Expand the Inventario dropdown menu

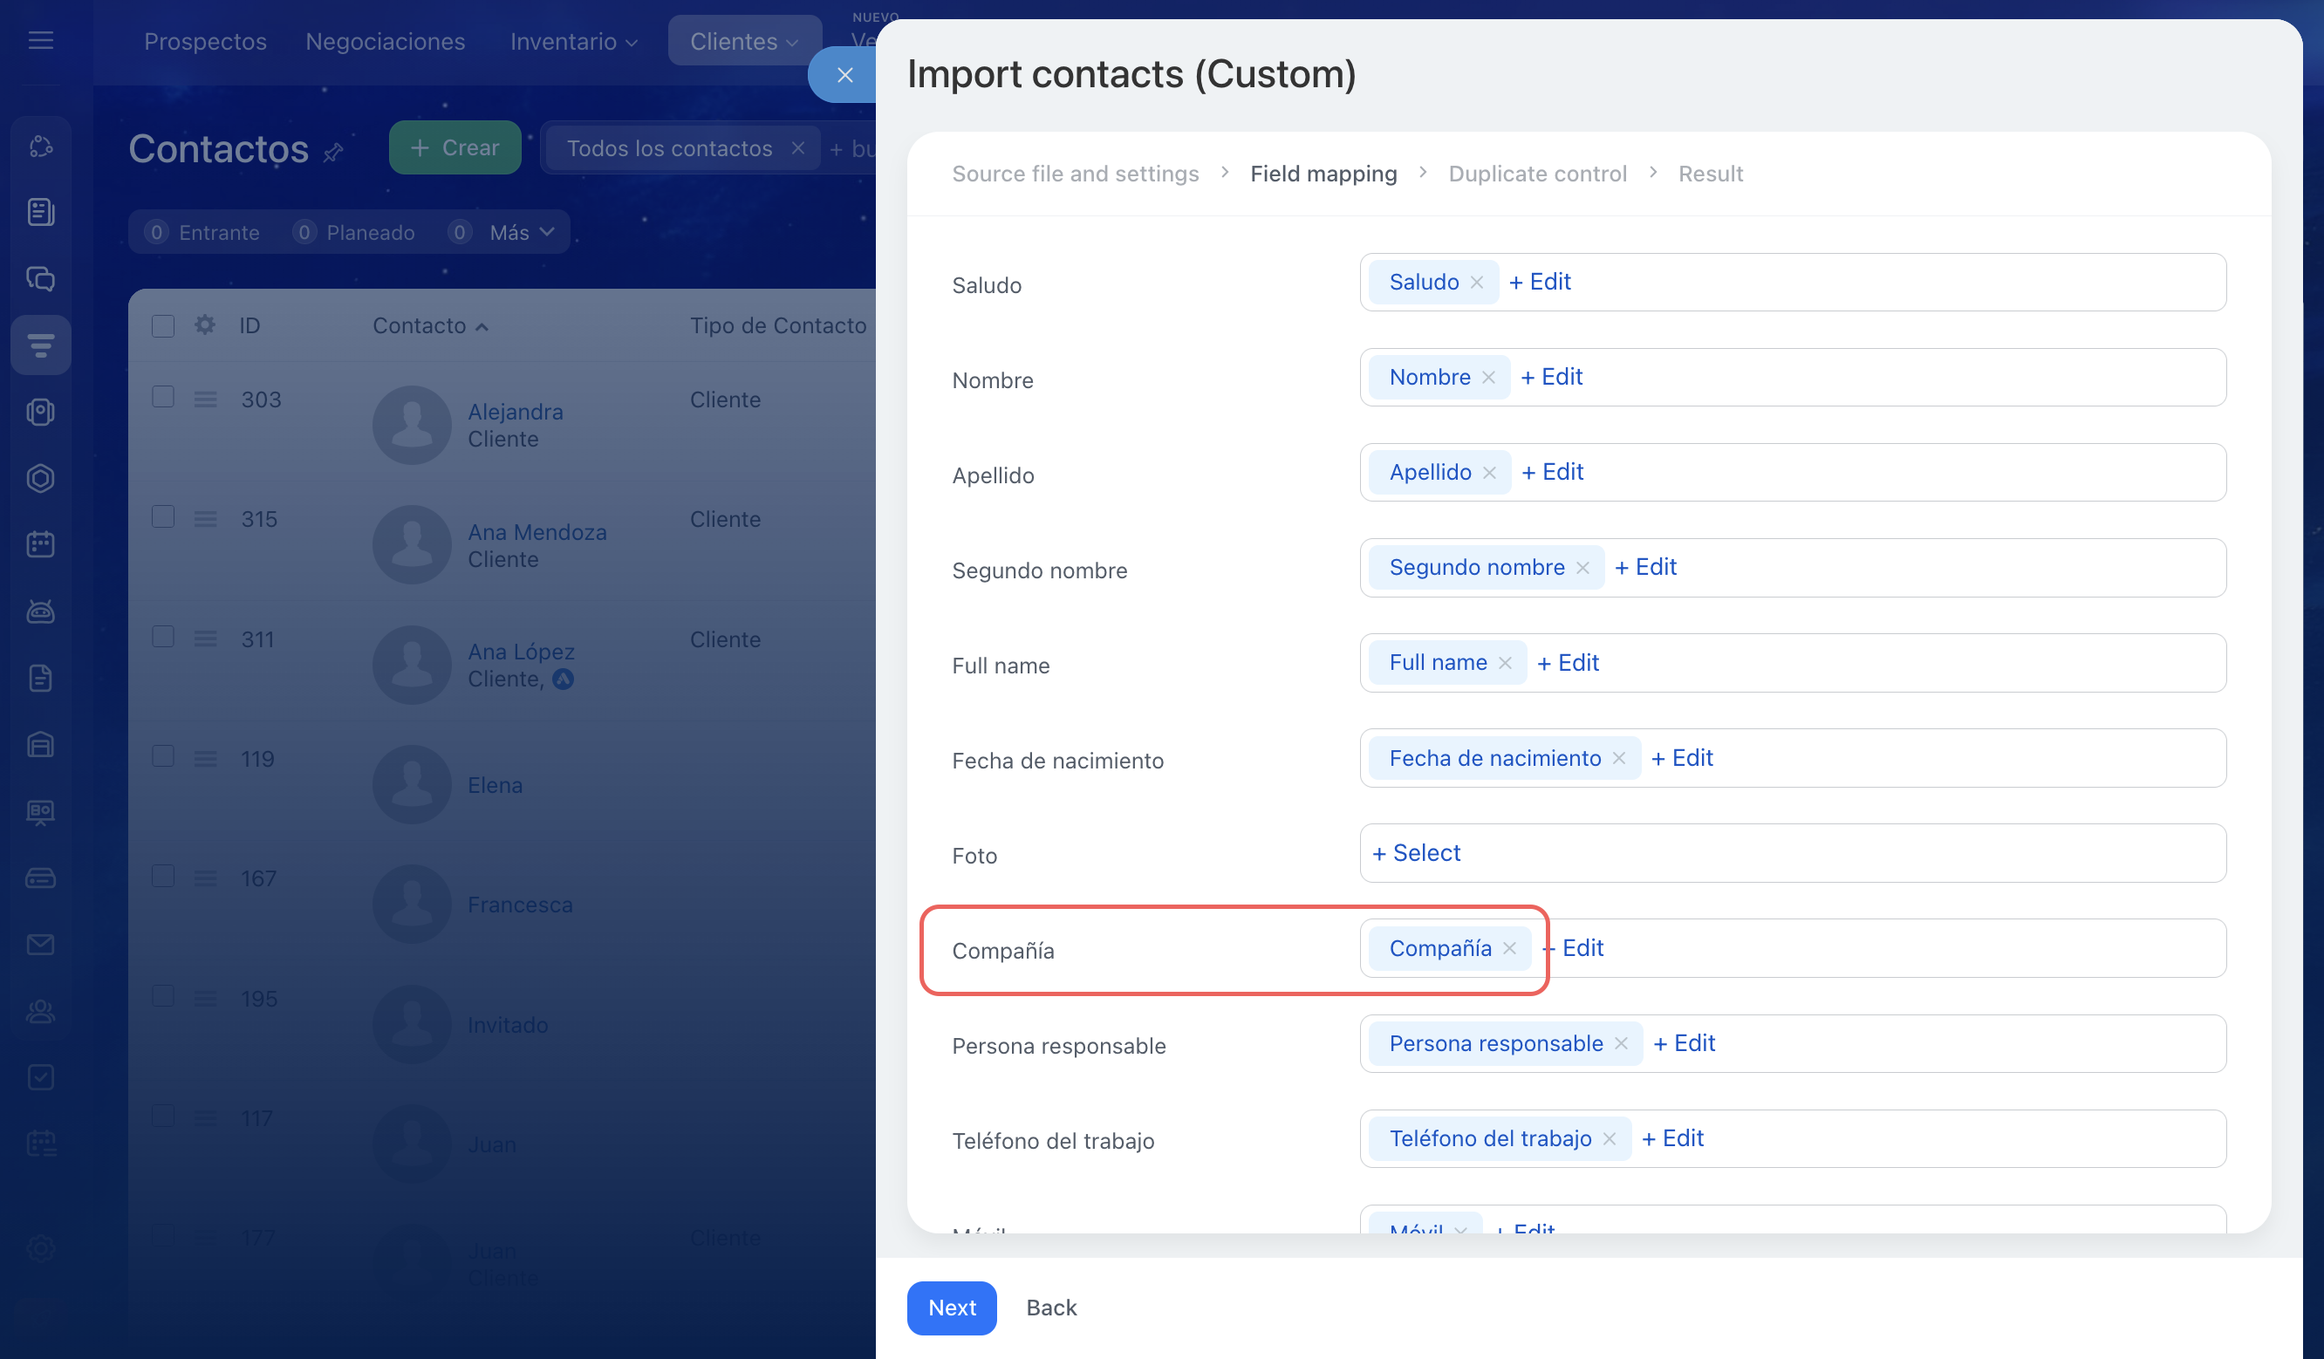click(x=574, y=42)
